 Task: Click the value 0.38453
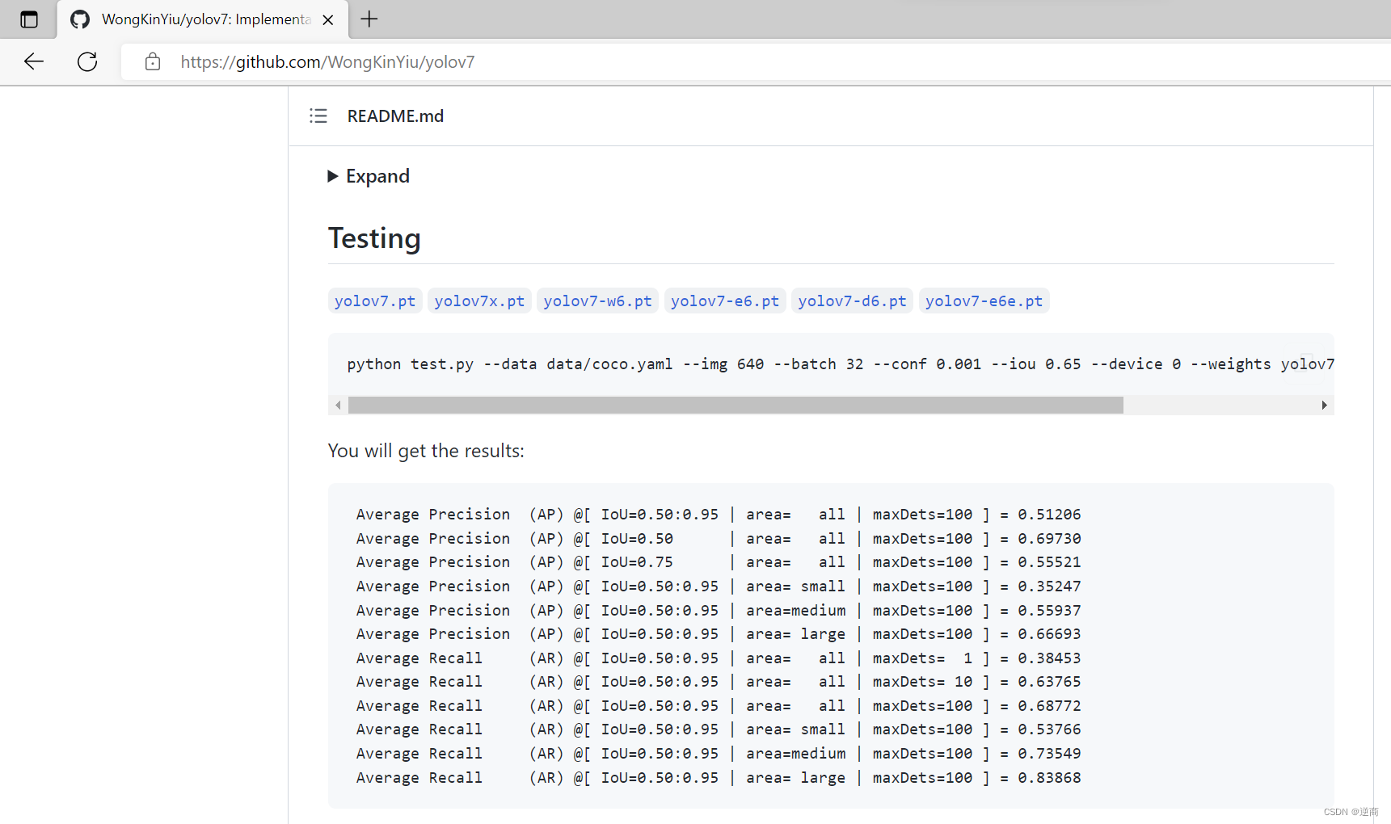click(x=1049, y=658)
